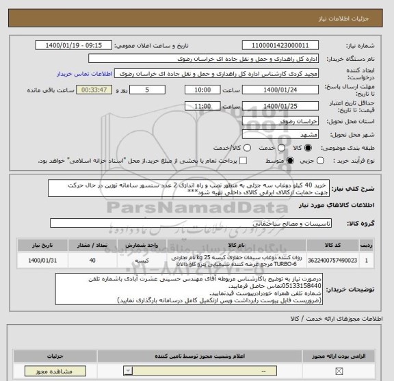Click the announcement date field 1400/01/19 - 09:15
The image size is (394, 381).
click(x=74, y=46)
